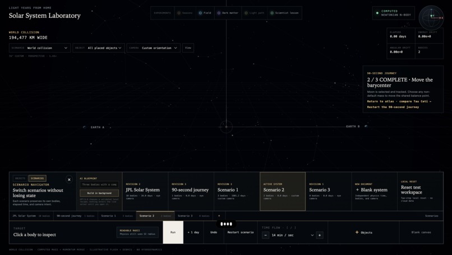Decrease time flow with minus button
The height and width of the screenshot is (255, 452).
click(x=265, y=235)
